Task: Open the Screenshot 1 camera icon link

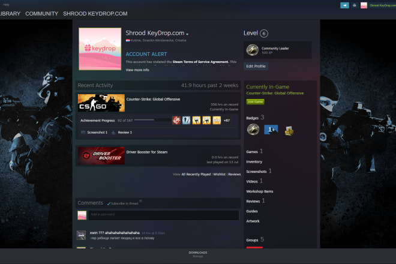Action: tap(83, 133)
